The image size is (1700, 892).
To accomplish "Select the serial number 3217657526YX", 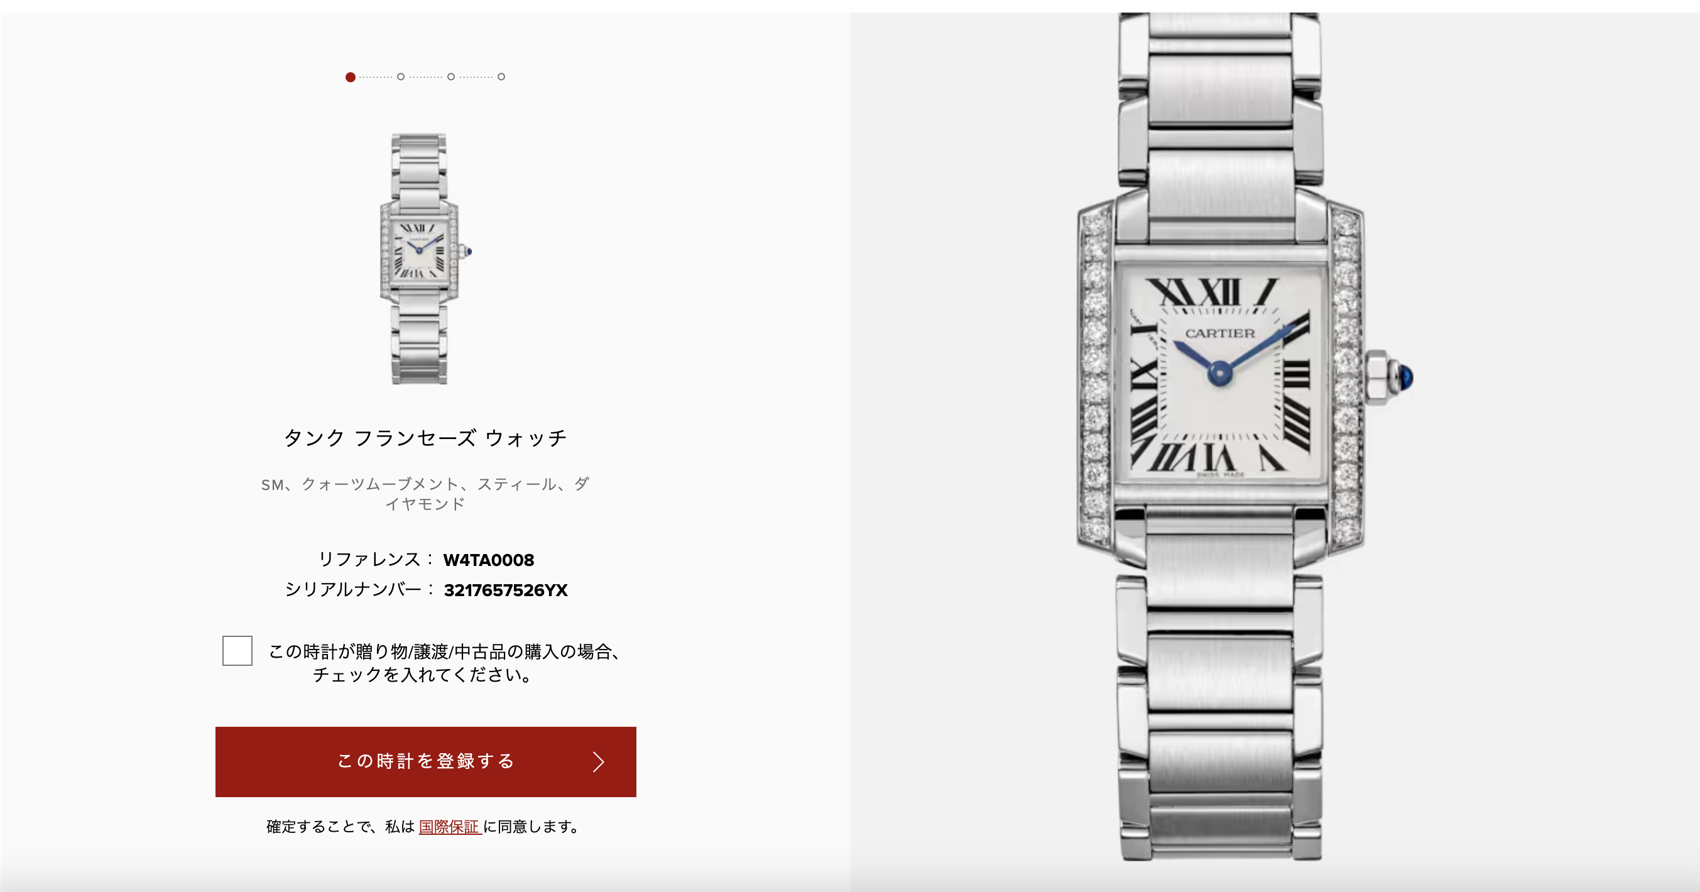I will point(506,590).
